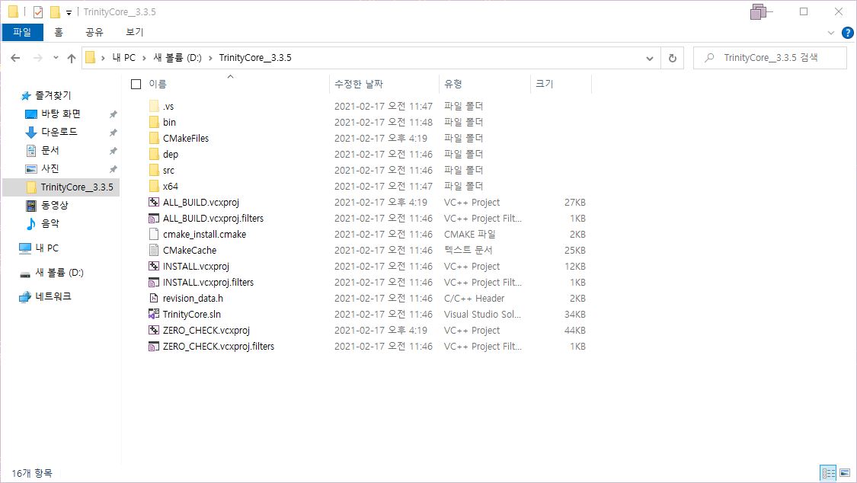This screenshot has height=483, width=857.
Task: Select the ZERO_CHECK.vcxproj file icon
Action: pos(154,331)
